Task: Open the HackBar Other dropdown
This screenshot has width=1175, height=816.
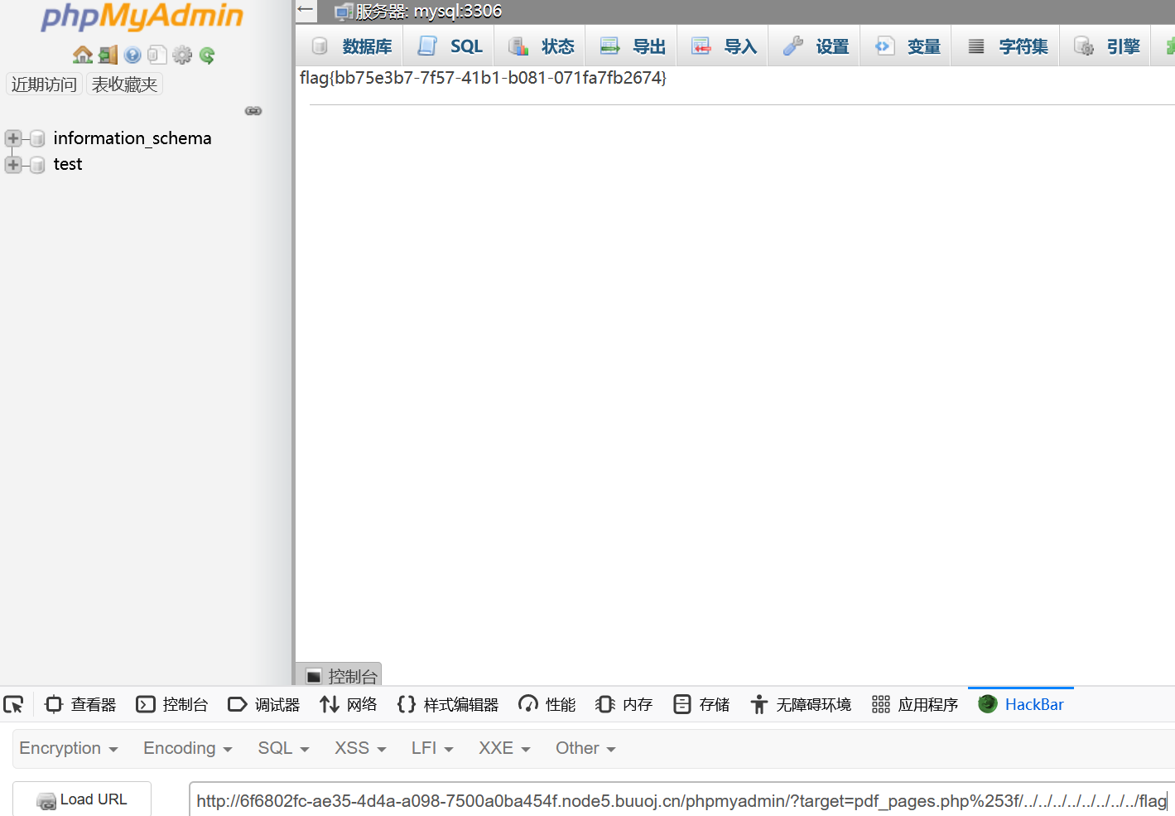Action: tap(585, 748)
